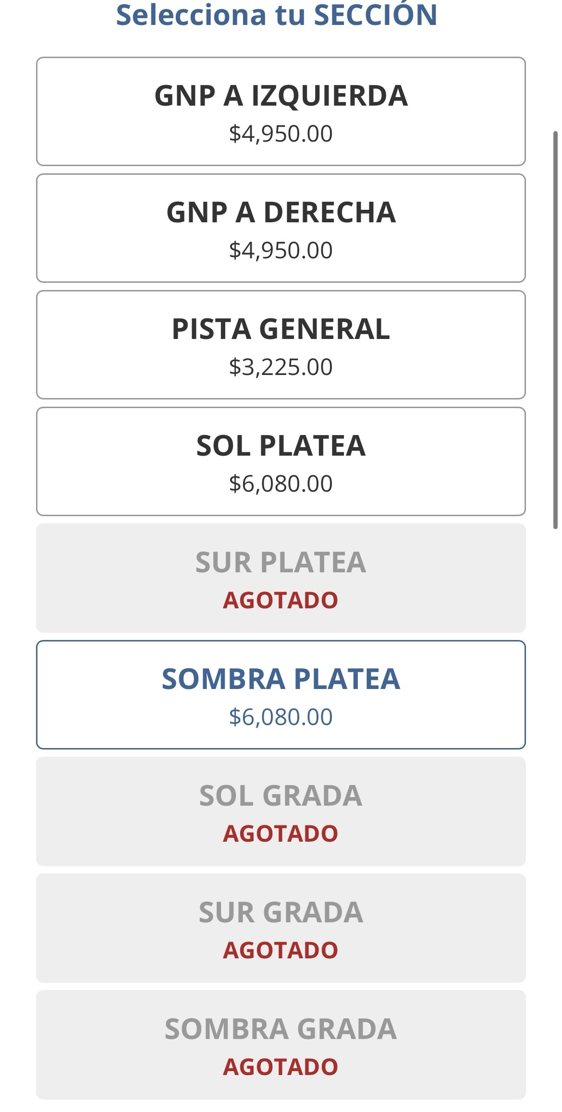
Task: Click the AGOTADO label under SUR PLATEA
Action: tap(281, 601)
